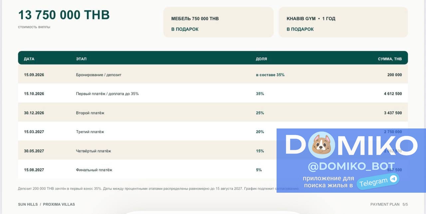Select the date 15.03.2027
The image size is (426, 214).
[x=34, y=132]
